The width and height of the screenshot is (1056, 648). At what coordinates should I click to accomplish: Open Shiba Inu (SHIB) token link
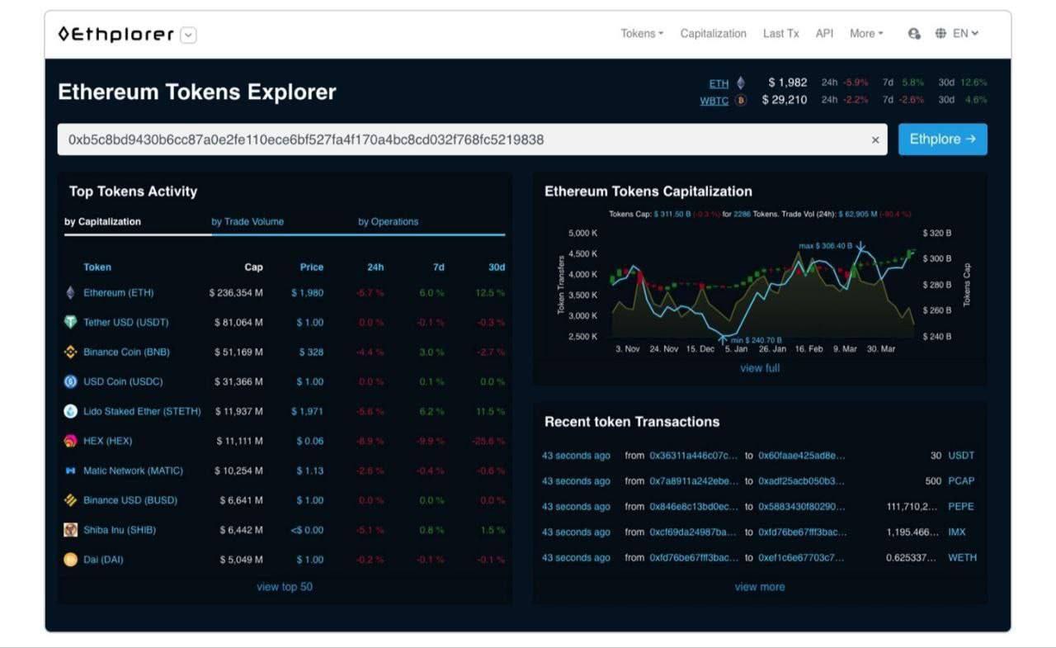(x=120, y=530)
